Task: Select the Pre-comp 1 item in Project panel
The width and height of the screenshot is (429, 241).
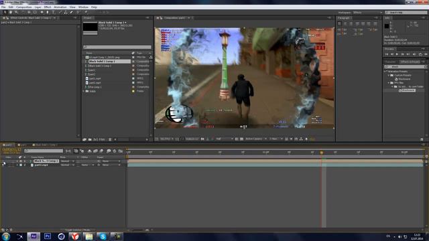Action: pyautogui.click(x=95, y=87)
